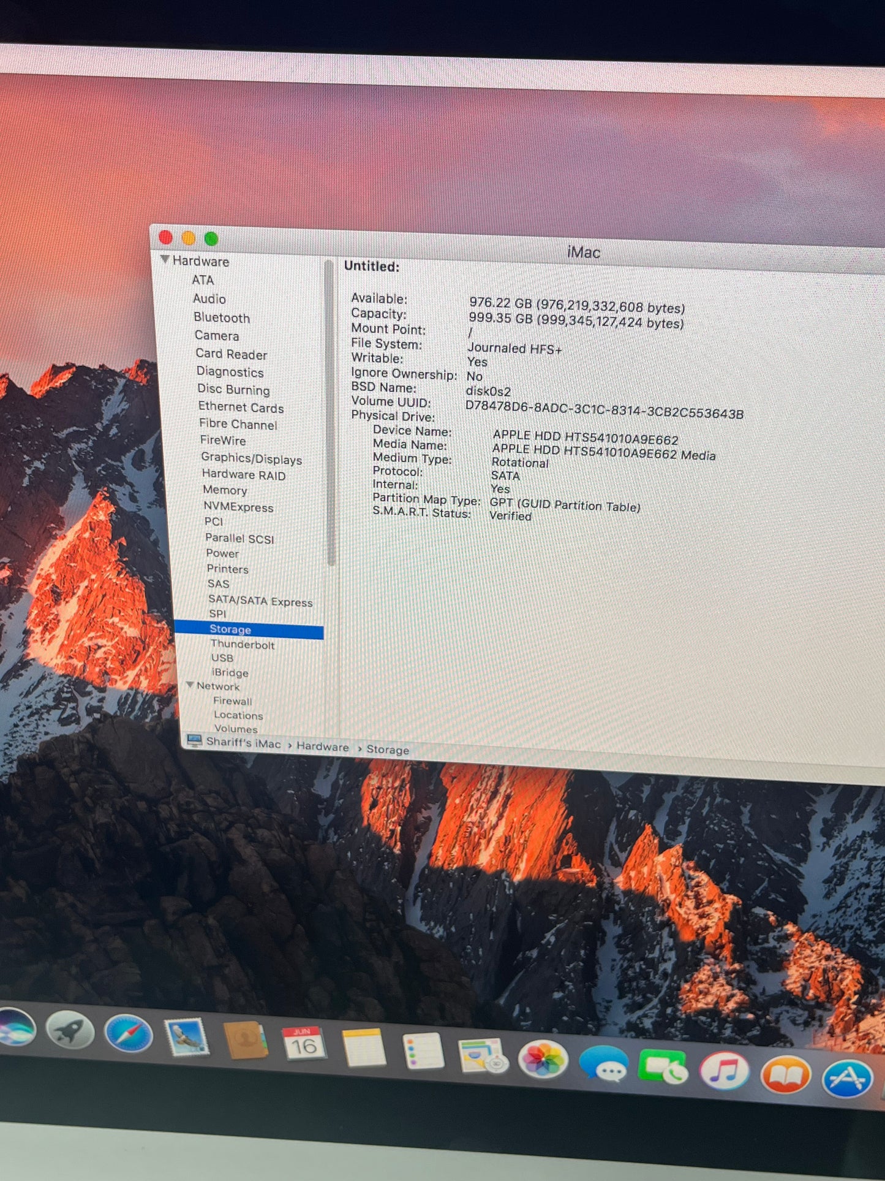Launch Launchpad rocket icon in Dock
This screenshot has height=1181, width=885.
point(70,1030)
